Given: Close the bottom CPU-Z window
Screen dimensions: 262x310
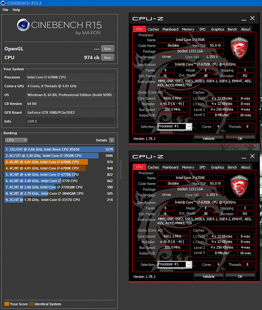Looking at the screenshot, I should pos(252,156).
